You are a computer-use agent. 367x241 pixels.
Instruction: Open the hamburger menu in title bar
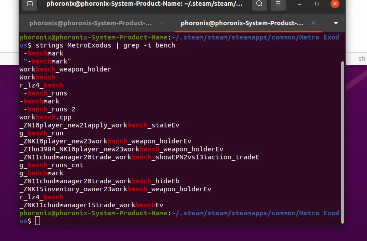pos(278,4)
